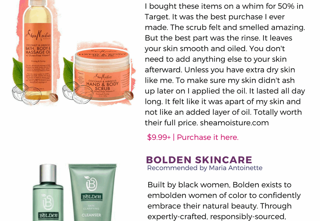This screenshot has height=221, width=320.
Task: Select the SheaMoisture massage oil bottle image
Action: [x=38, y=50]
